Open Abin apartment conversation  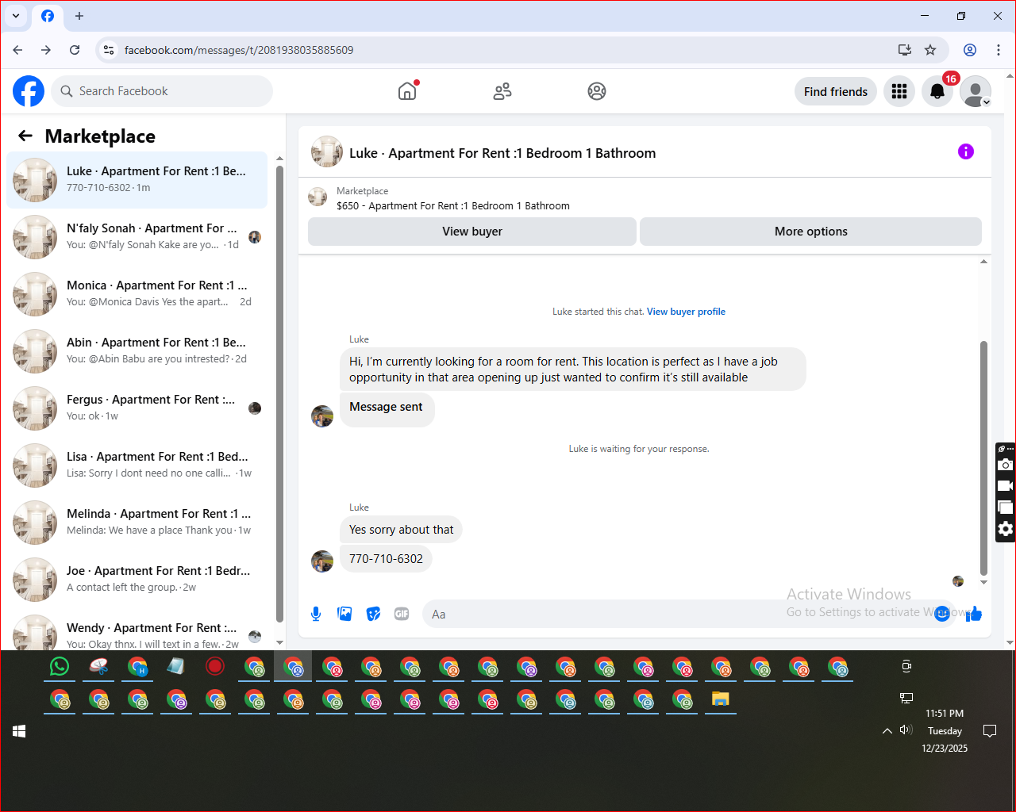point(137,351)
